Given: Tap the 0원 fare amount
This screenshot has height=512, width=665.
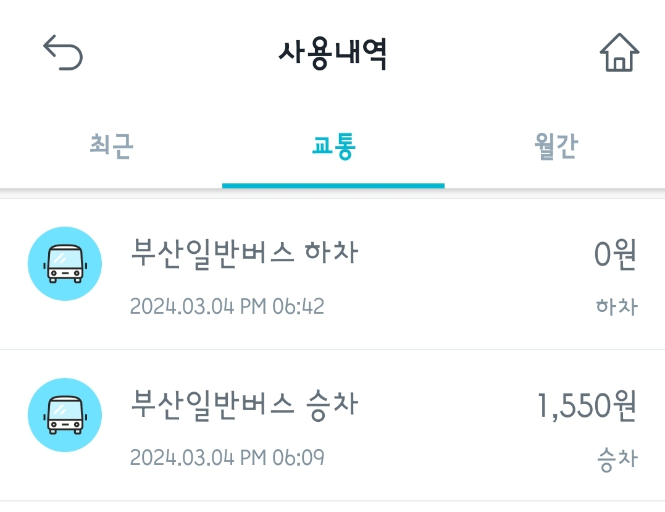Looking at the screenshot, I should coord(615,254).
